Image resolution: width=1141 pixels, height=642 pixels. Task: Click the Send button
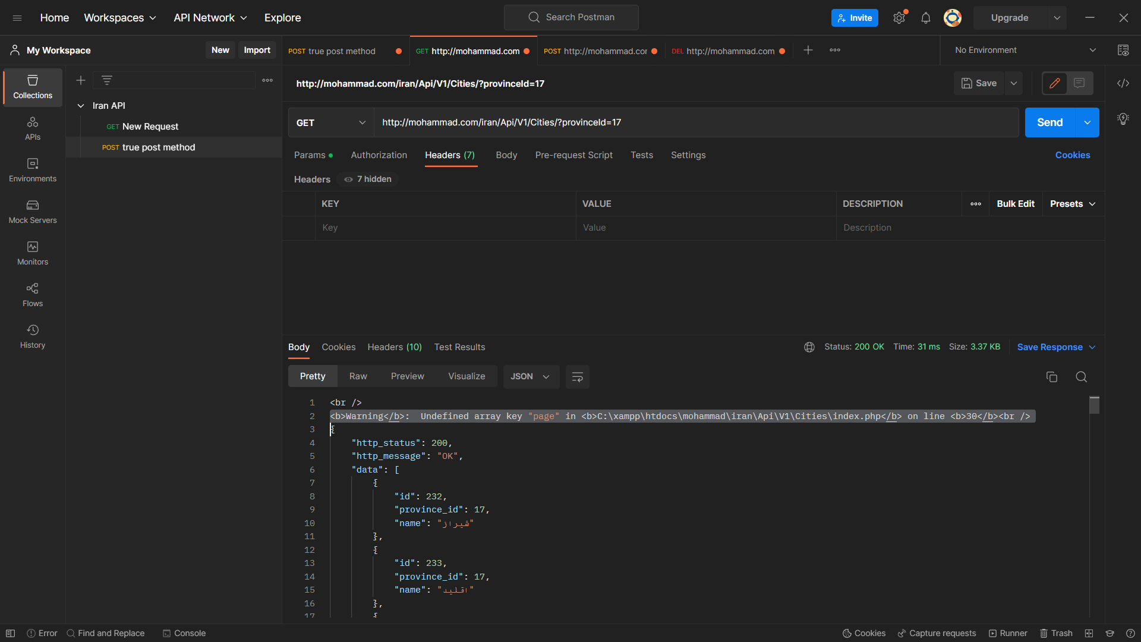tap(1050, 122)
